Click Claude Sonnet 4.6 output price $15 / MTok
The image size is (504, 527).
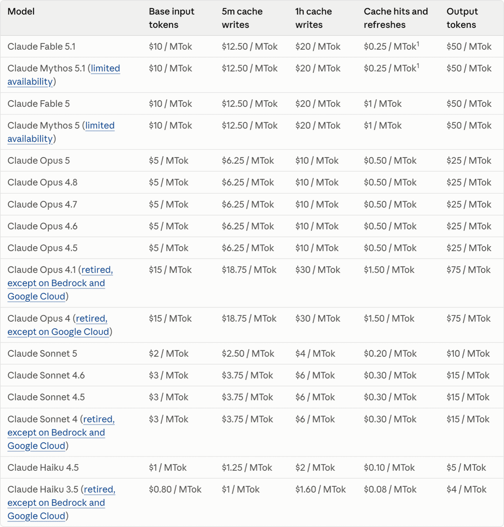tap(468, 375)
